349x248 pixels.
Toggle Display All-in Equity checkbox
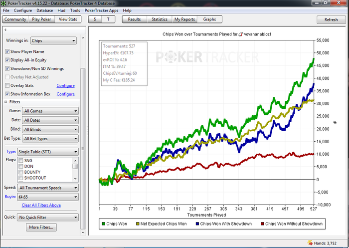pyautogui.click(x=7, y=60)
